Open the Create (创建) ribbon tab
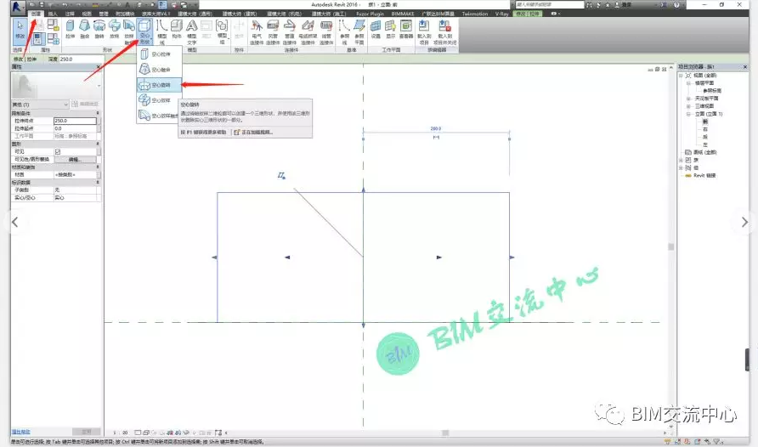This screenshot has width=758, height=447. [36, 14]
